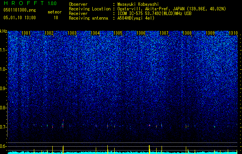Viewport: 242px width, 154px height.
Task: Click the 0.9 kHz axis label
Action: 3,89
